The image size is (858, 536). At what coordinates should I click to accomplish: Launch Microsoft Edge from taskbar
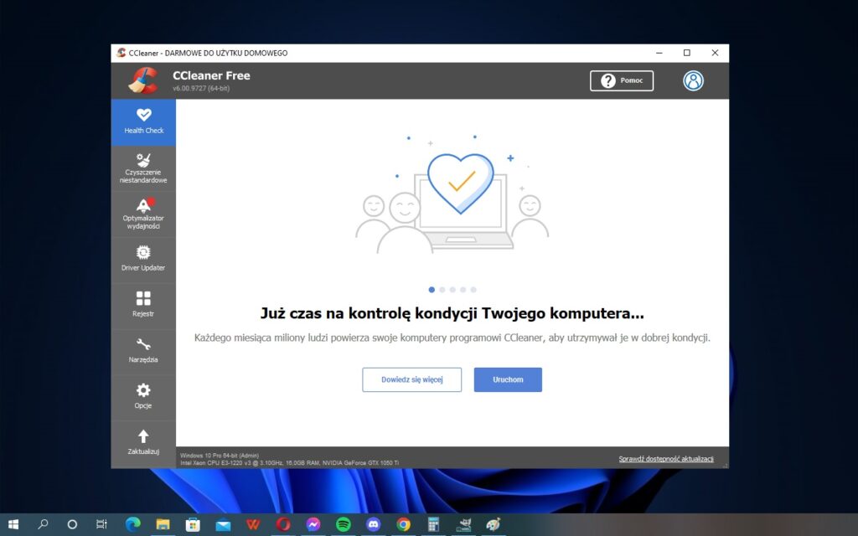pyautogui.click(x=133, y=524)
